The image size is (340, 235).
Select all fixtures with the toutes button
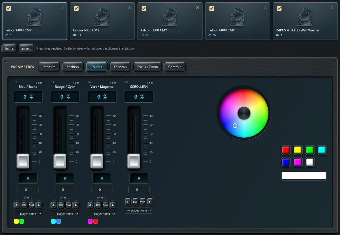coord(9,48)
